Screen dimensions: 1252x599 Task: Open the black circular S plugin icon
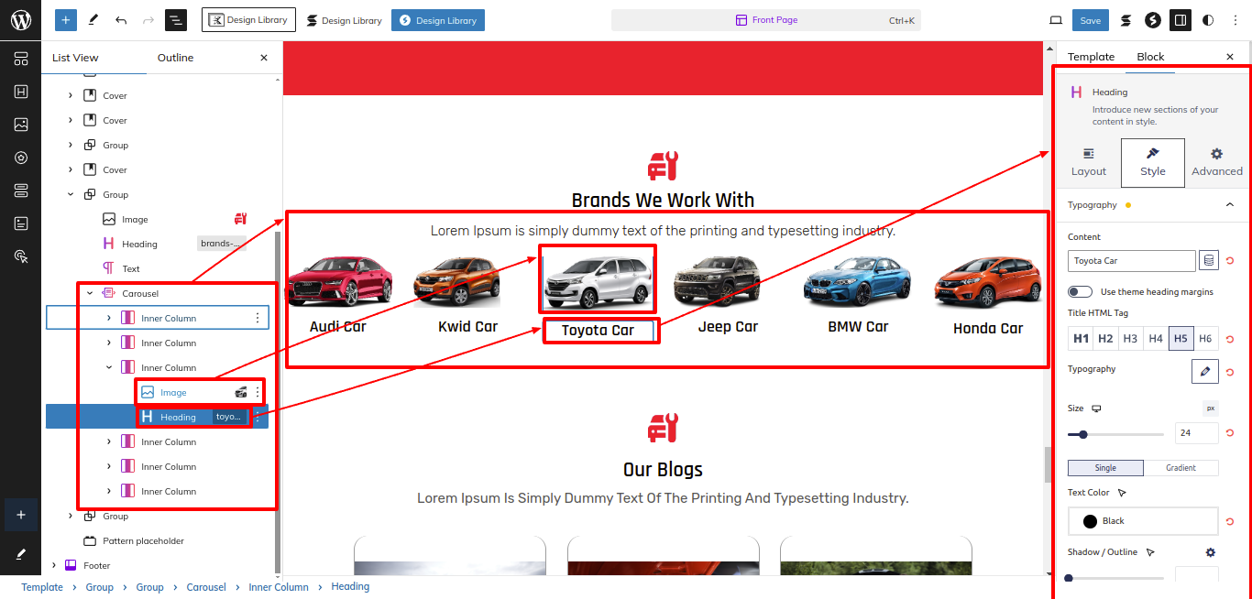1153,20
